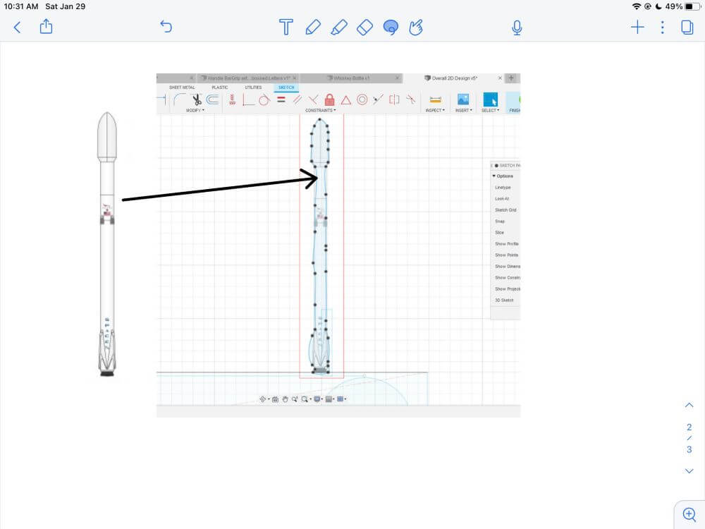Switch to UTILITIES tab in Fusion
Viewport: 705px width, 529px height.
click(253, 87)
